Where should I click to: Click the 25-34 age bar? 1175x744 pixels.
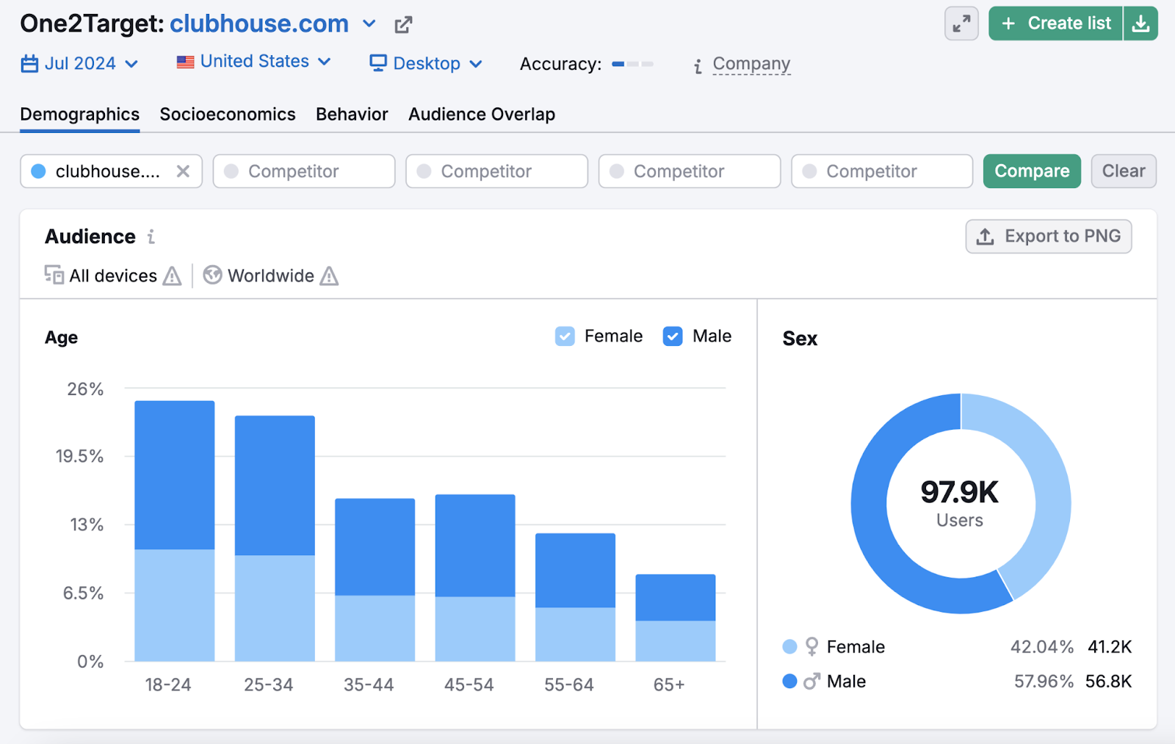(275, 538)
